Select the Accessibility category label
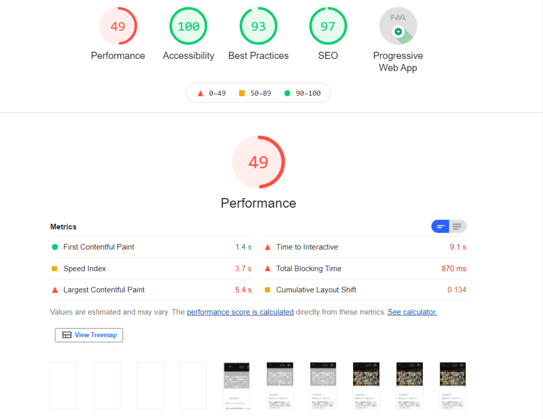Image resolution: width=543 pixels, height=419 pixels. (188, 56)
